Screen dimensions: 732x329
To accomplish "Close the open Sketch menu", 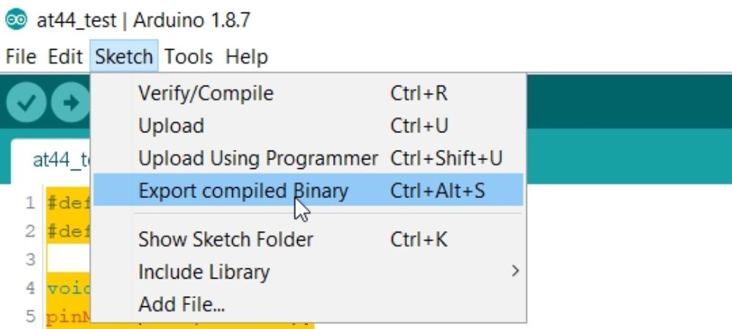I will click(x=124, y=57).
